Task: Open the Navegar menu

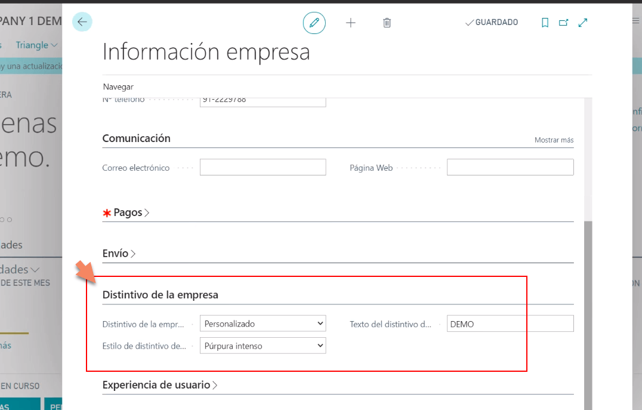Action: pyautogui.click(x=118, y=87)
